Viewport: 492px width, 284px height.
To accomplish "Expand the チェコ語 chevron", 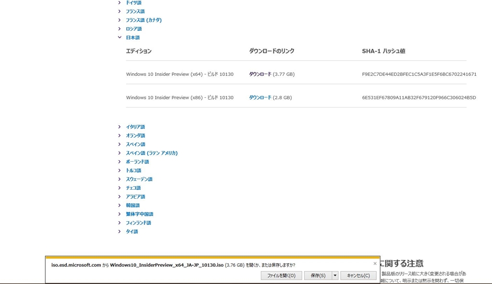I will tap(119, 188).
